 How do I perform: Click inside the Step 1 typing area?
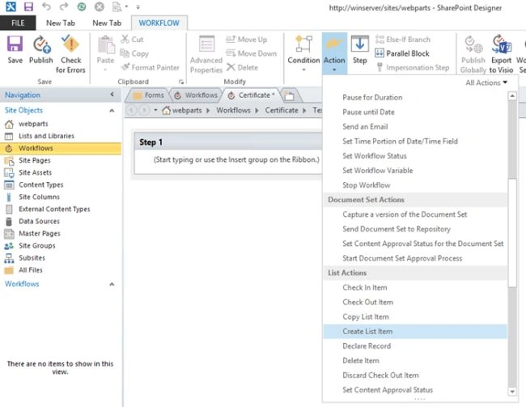[x=236, y=159]
